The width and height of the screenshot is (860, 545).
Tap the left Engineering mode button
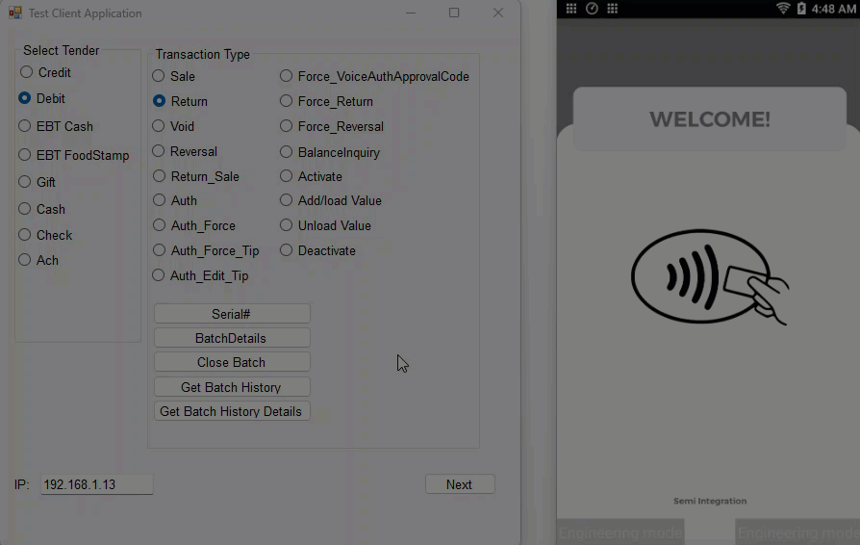coord(620,532)
